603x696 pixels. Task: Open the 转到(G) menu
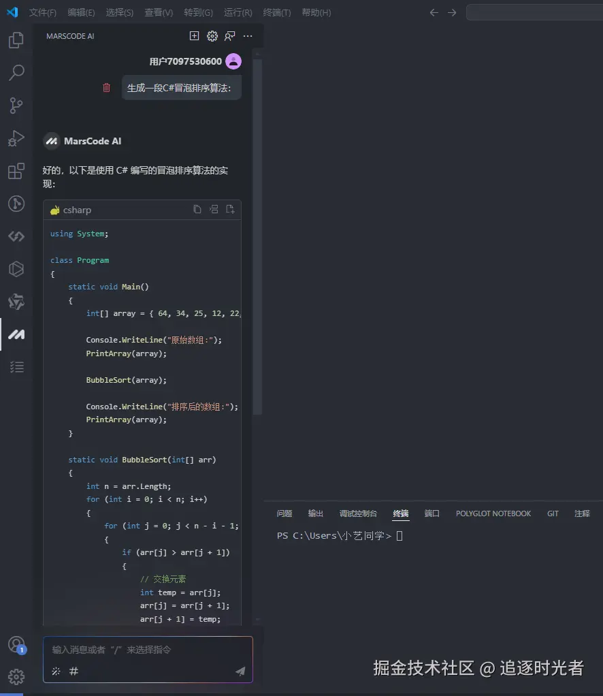[198, 12]
